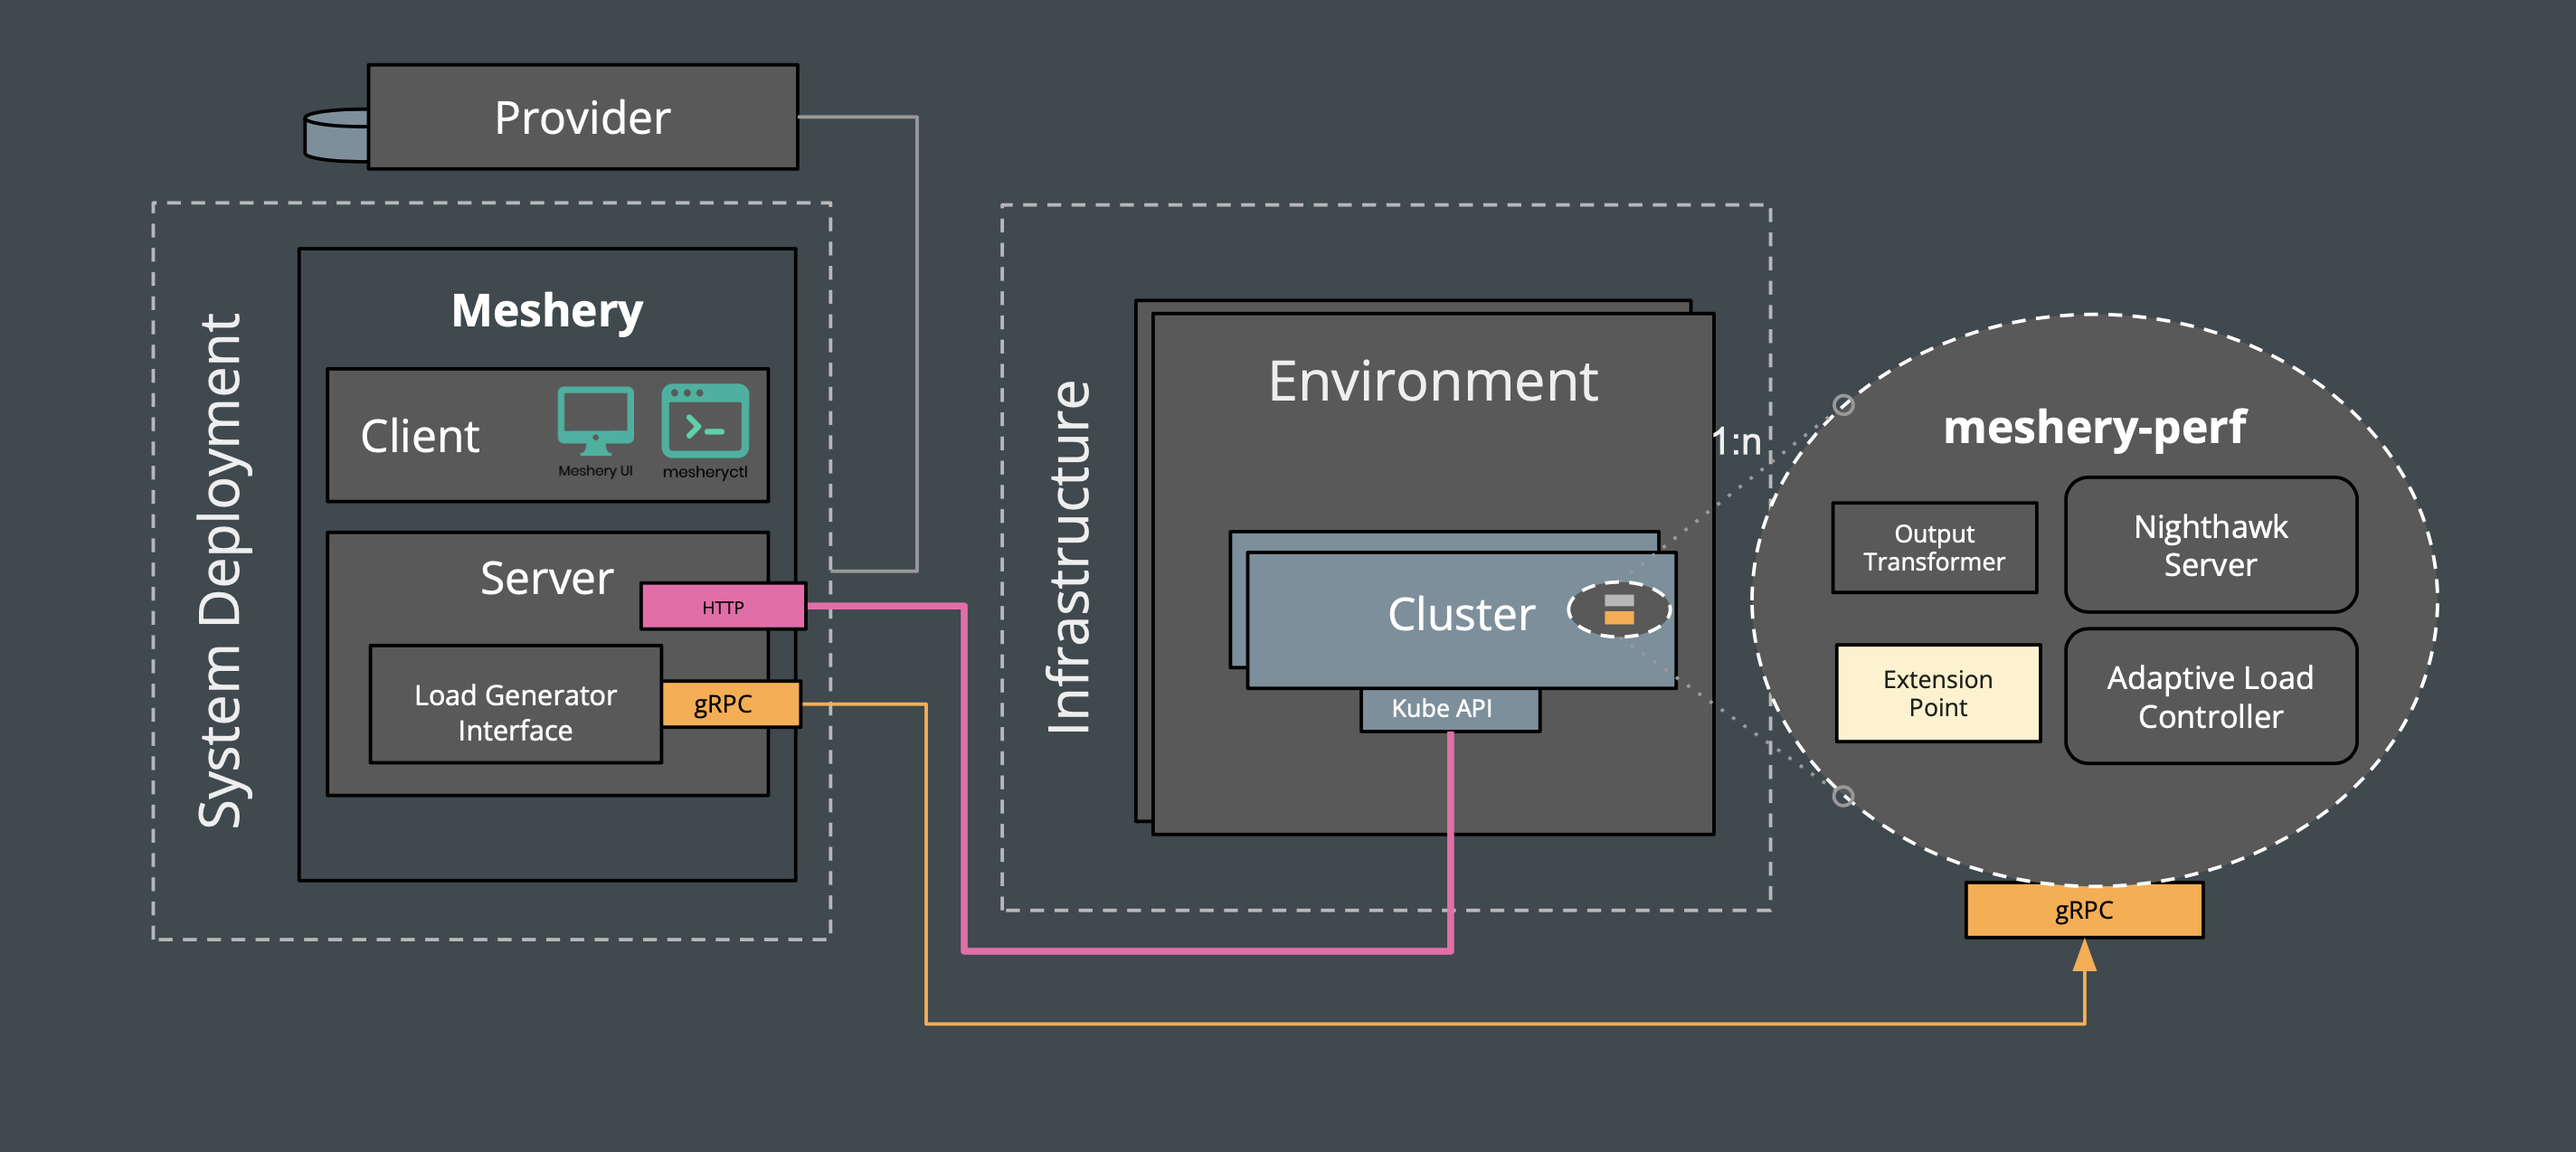This screenshot has height=1152, width=2576.
Task: Click the Environment heading
Action: (1433, 381)
